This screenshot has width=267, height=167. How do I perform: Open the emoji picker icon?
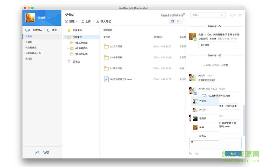197,153
